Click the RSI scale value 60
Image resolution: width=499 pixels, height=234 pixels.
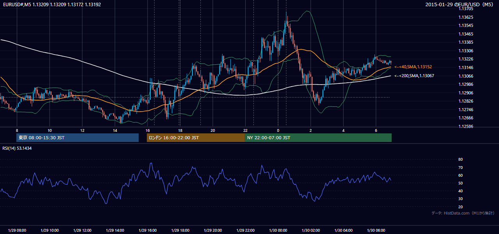coord(460,175)
